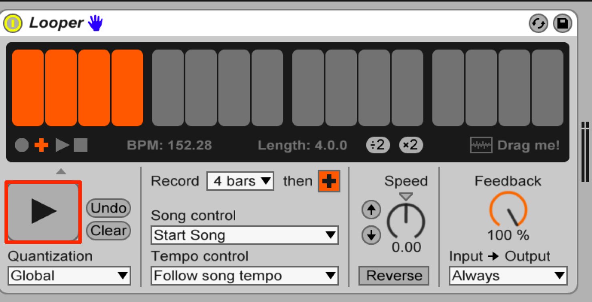Click the small play triangle state indicator
The height and width of the screenshot is (302, 592).
click(62, 145)
